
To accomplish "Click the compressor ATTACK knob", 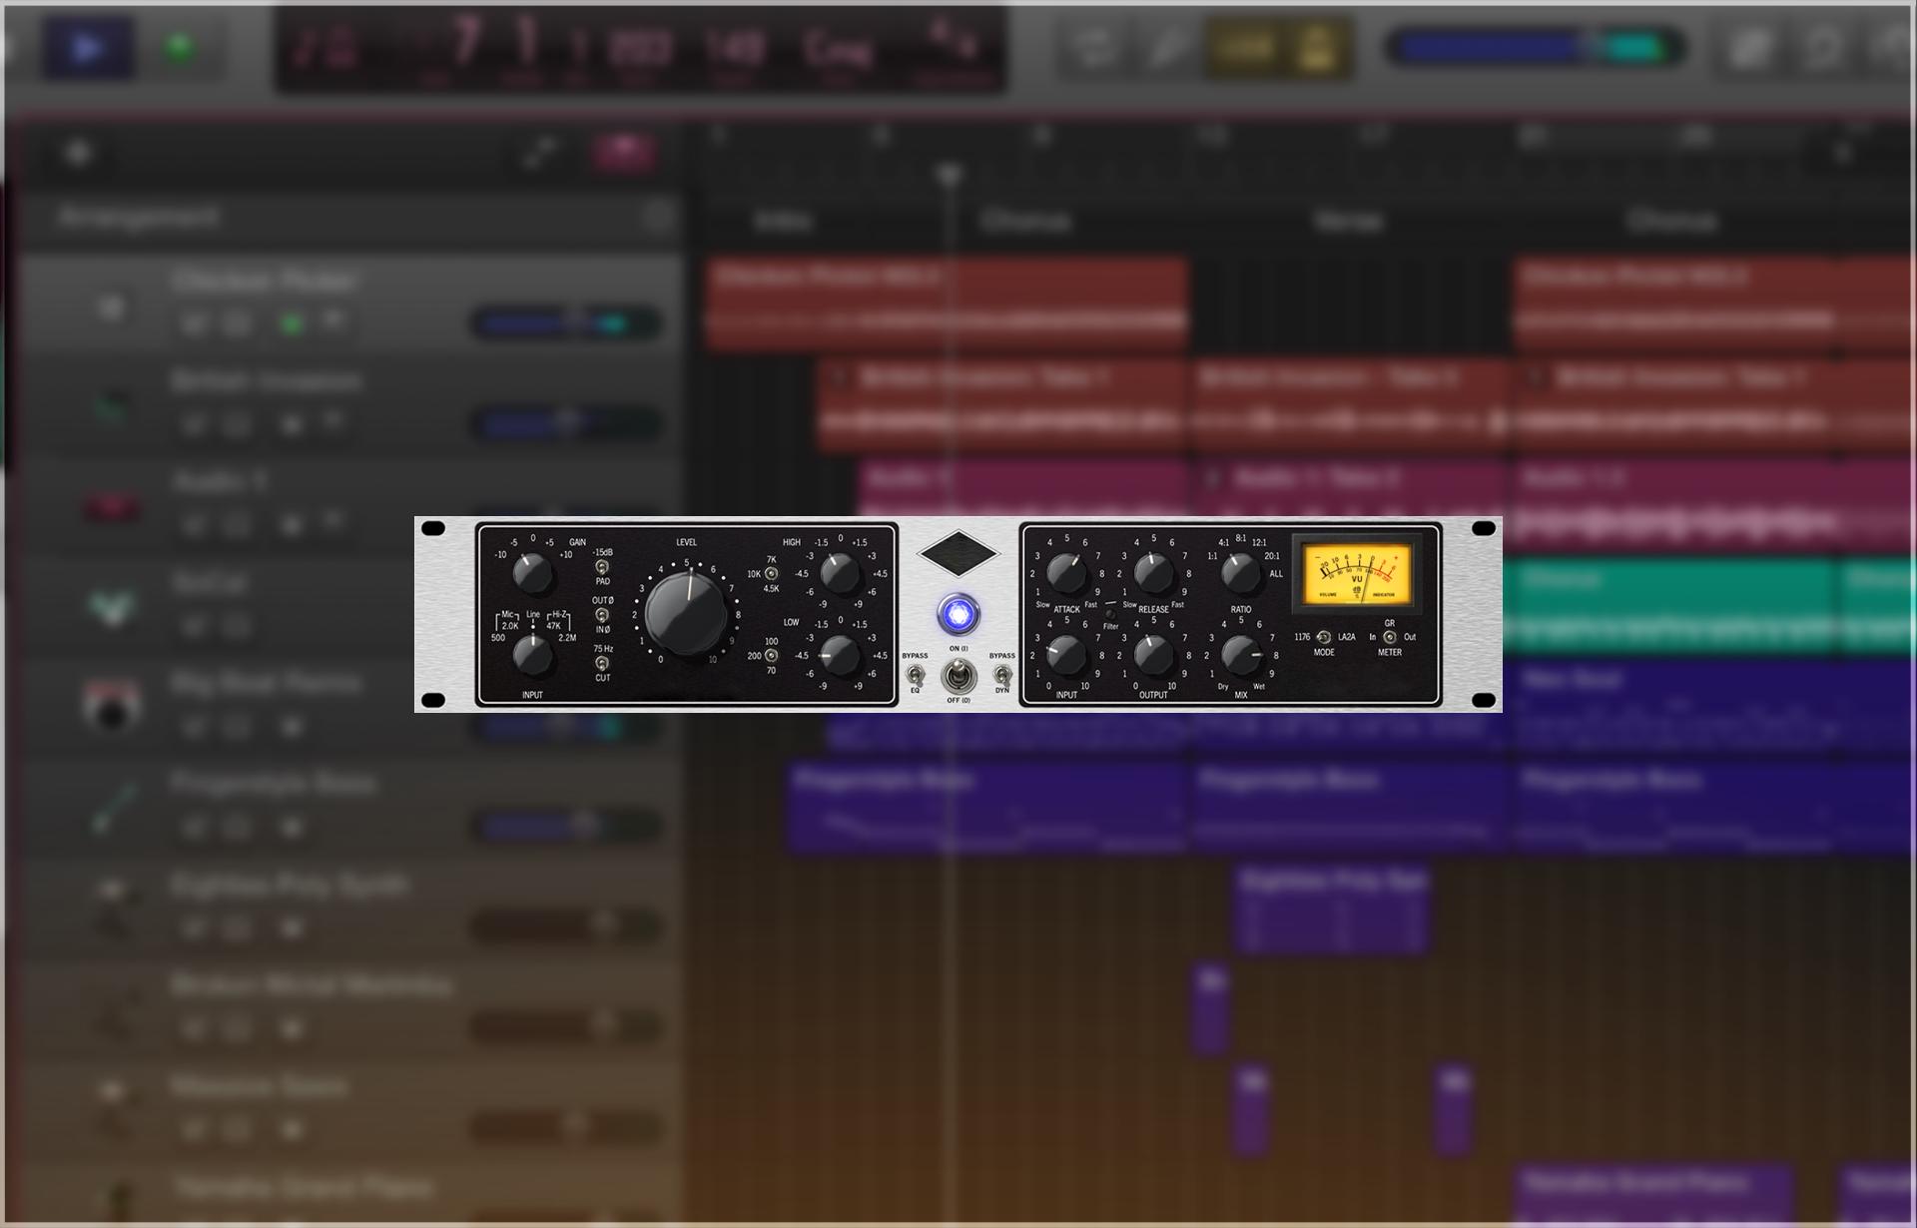I will [1066, 574].
